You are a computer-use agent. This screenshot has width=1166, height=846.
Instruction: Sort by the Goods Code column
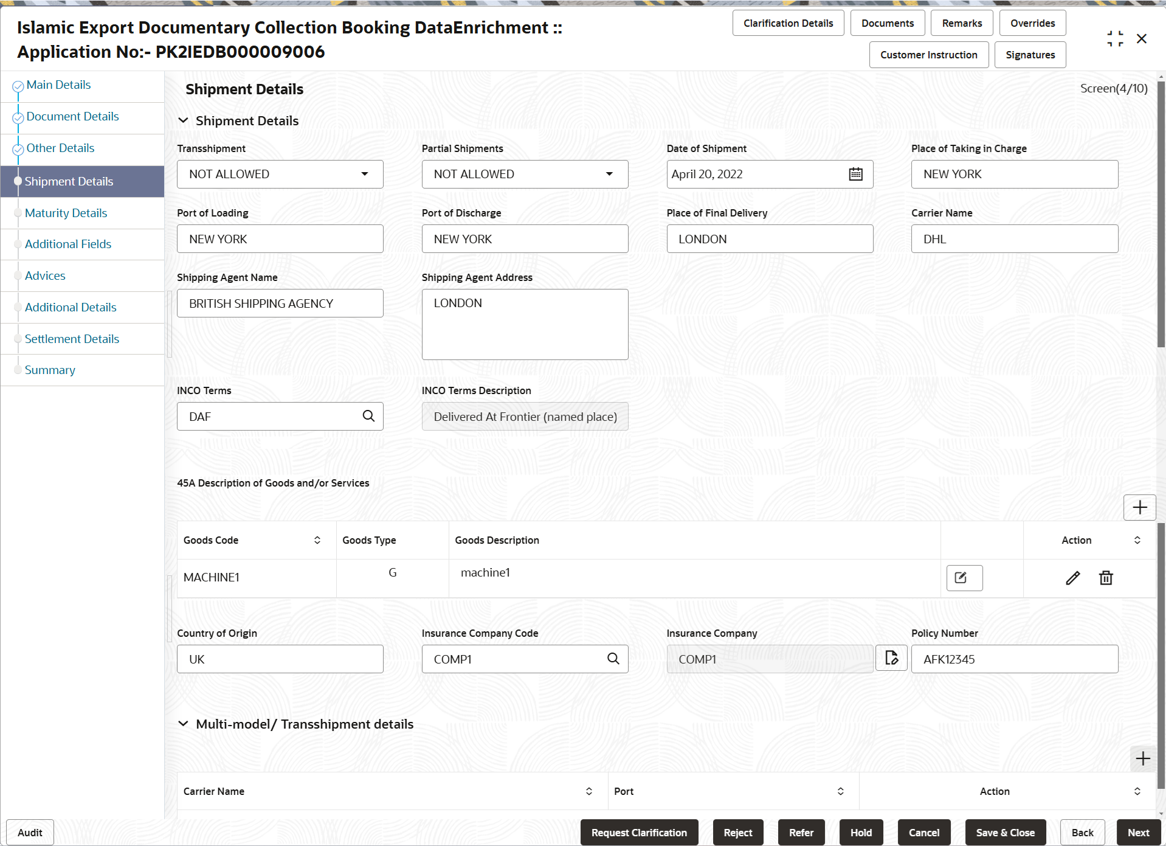click(317, 540)
